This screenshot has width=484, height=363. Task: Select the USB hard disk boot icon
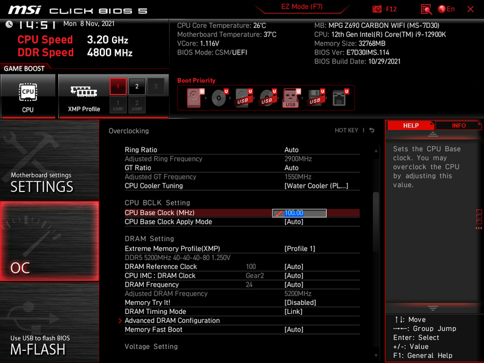coord(244,98)
